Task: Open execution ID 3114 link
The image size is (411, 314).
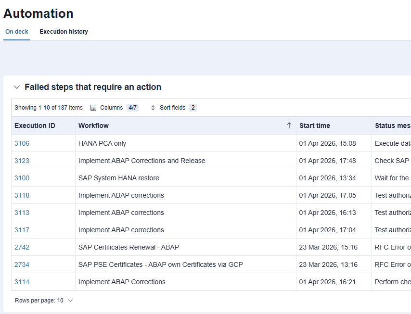Action: [22, 282]
